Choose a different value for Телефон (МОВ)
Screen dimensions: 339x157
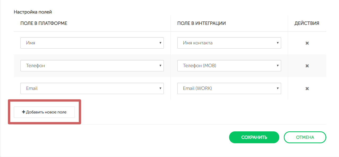click(x=229, y=66)
